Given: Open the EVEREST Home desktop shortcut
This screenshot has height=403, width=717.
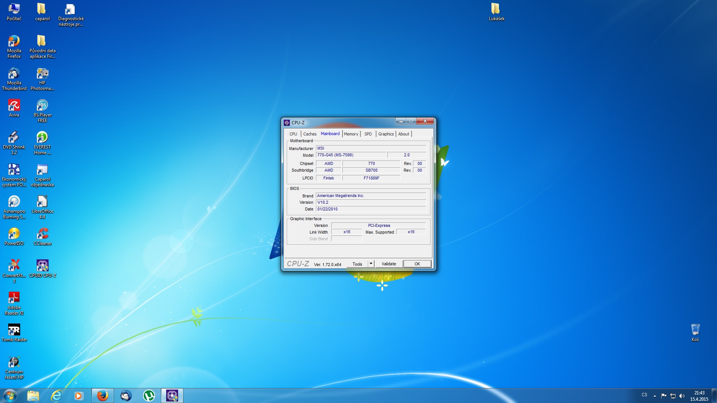Looking at the screenshot, I should (x=42, y=143).
